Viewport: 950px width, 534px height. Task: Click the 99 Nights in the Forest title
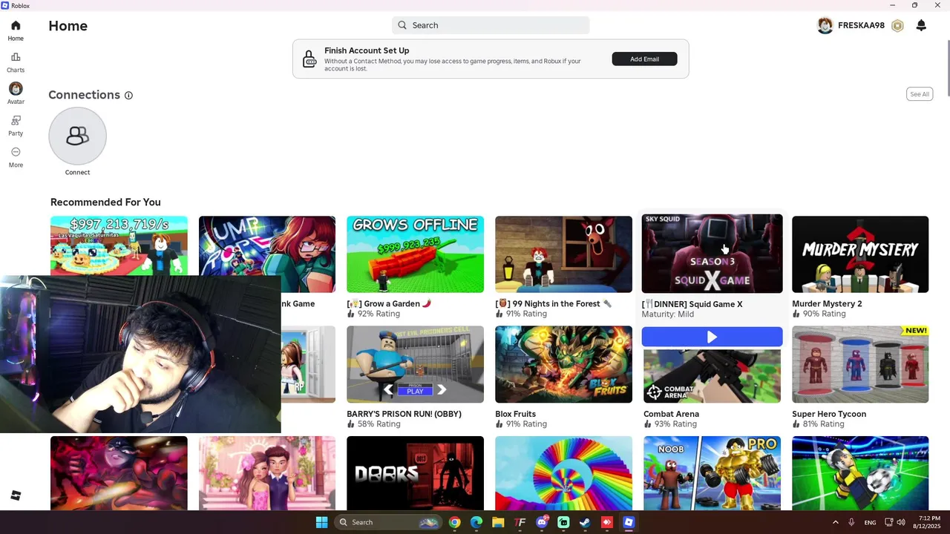point(554,304)
